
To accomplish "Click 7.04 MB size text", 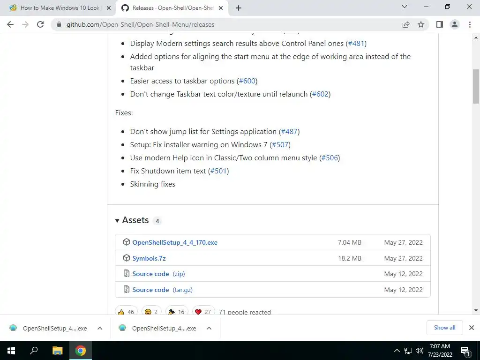I will click(x=349, y=242).
